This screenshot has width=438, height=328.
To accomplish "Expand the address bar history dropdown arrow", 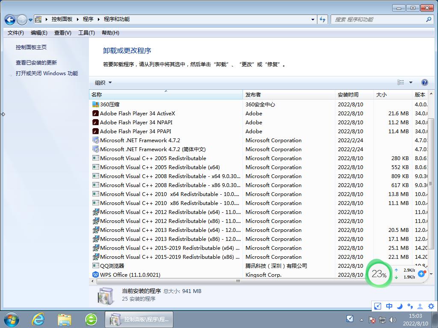I will (313, 20).
